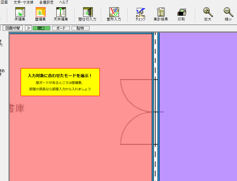Run the チェック check tool
Viewport: 237px width, 181px height.
click(140, 14)
